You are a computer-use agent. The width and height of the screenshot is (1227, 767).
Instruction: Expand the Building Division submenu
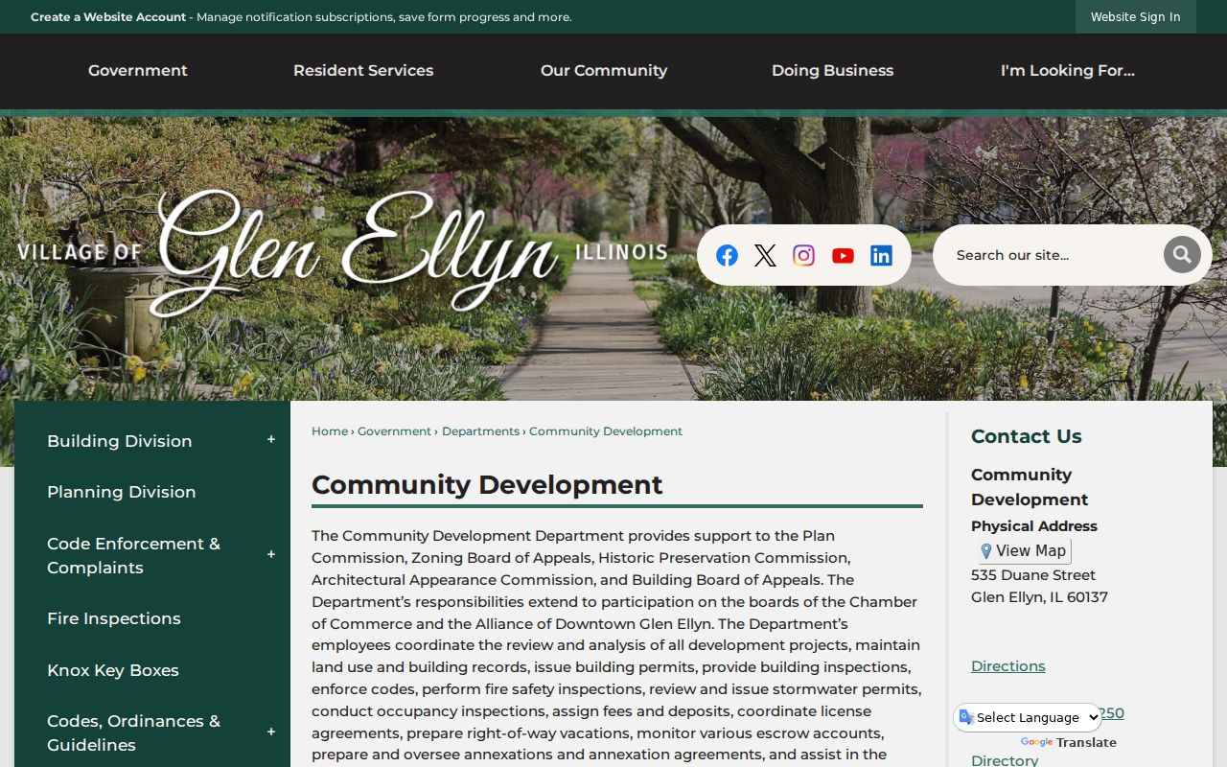(271, 440)
